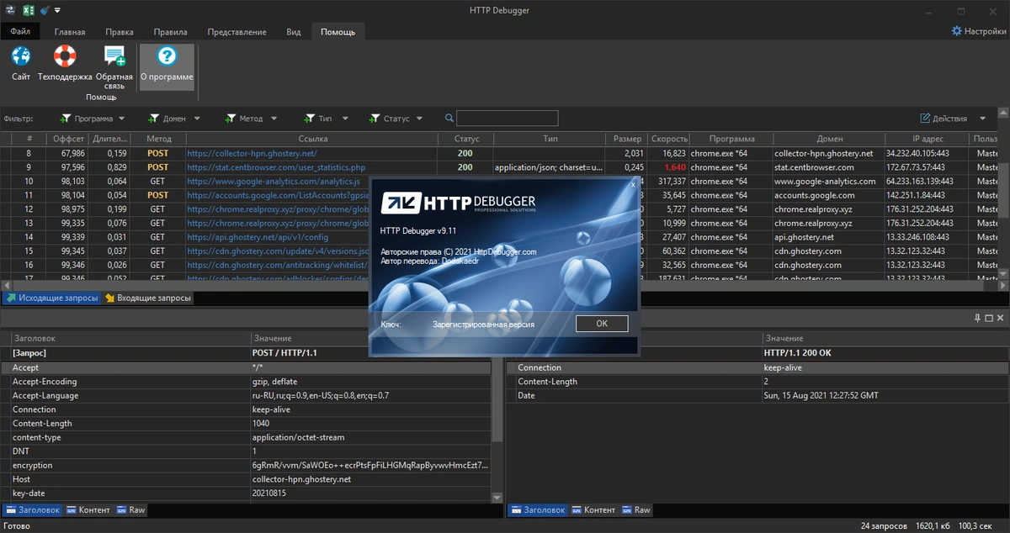Viewport: 1010px width, 533px height.
Task: Open response panel Raw tab
Action: 636,509
